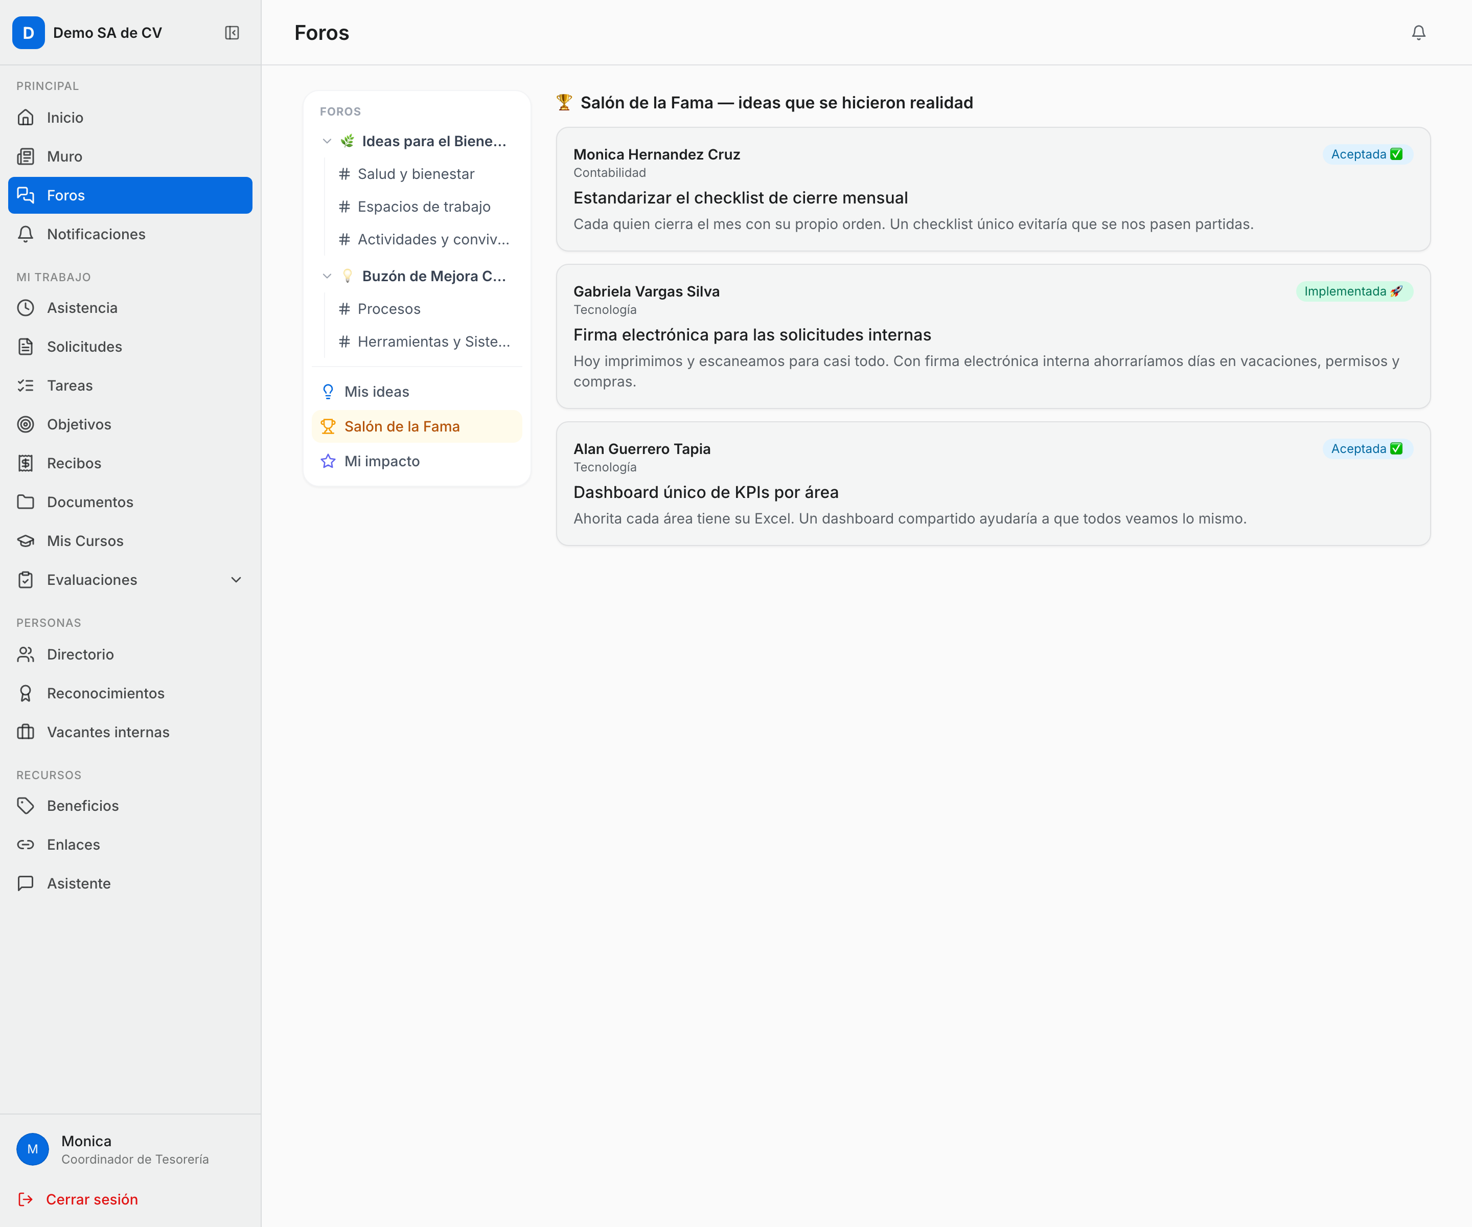This screenshot has width=1472, height=1227.
Task: Collapse the sidebar with the panel icon
Action: 232,33
